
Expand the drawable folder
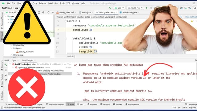[x=11, y=45]
